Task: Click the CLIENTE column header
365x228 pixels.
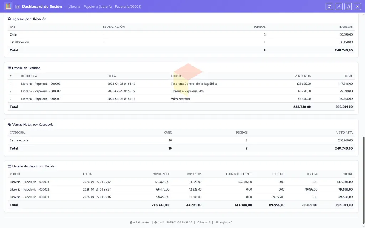Action: [x=176, y=76]
